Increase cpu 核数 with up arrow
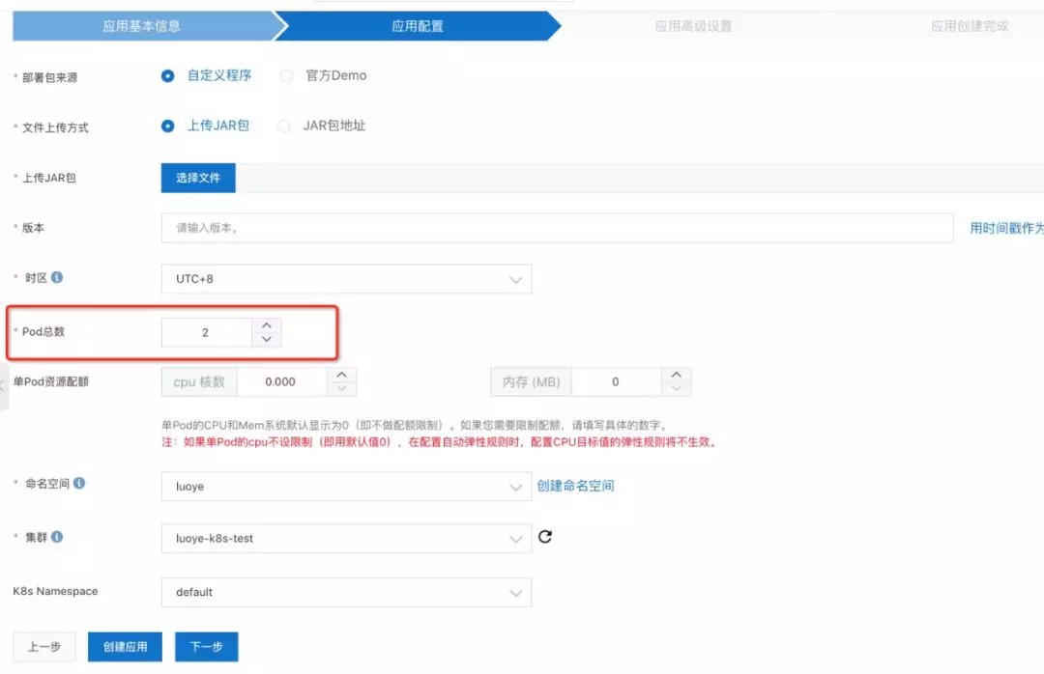Viewport: 1044px width, 674px height. 341,375
